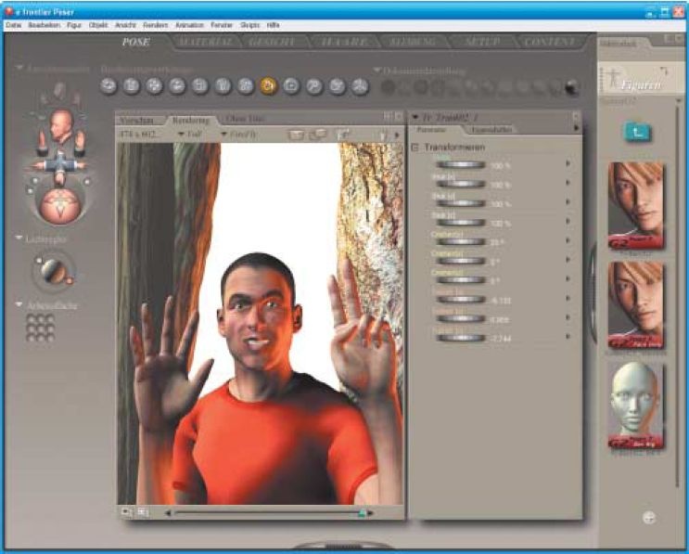Select the Twist editing tool
The height and width of the screenshot is (554, 689).
pyautogui.click(x=132, y=86)
